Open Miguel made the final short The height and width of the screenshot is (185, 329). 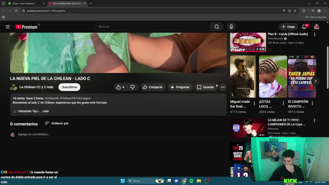243,77
